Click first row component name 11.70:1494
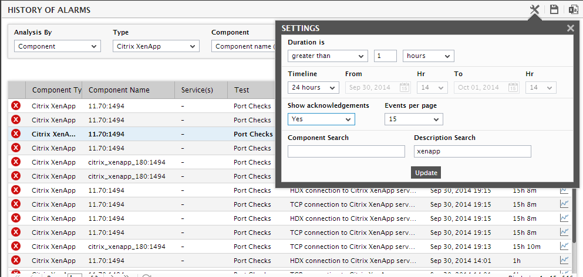 (106, 106)
